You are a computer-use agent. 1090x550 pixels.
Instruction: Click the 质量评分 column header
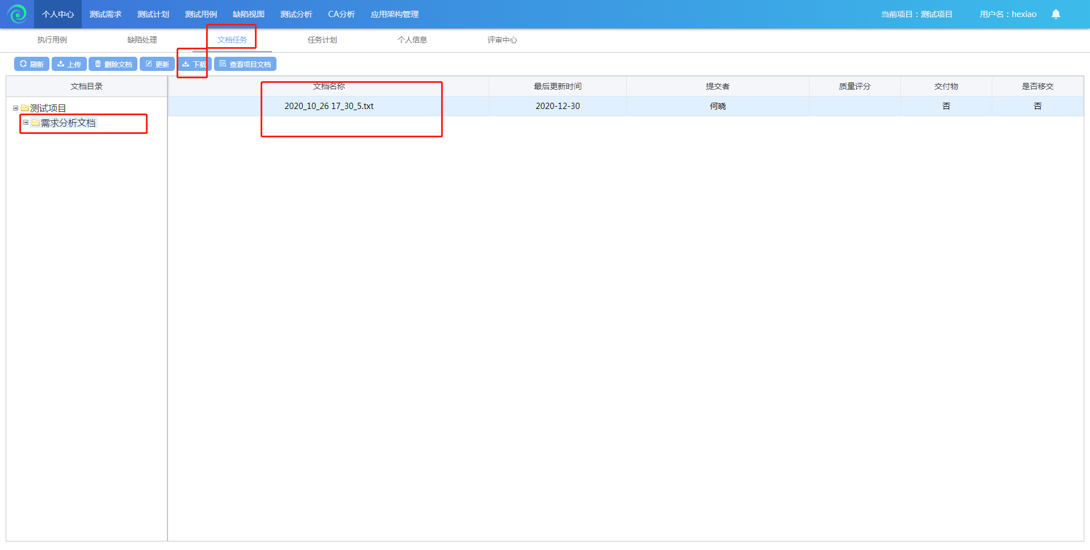tap(854, 86)
